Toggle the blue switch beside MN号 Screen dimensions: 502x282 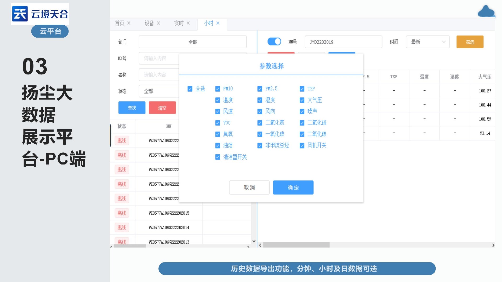(x=274, y=42)
